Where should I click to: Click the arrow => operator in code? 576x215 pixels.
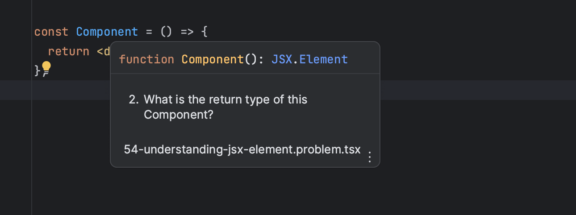[187, 32]
